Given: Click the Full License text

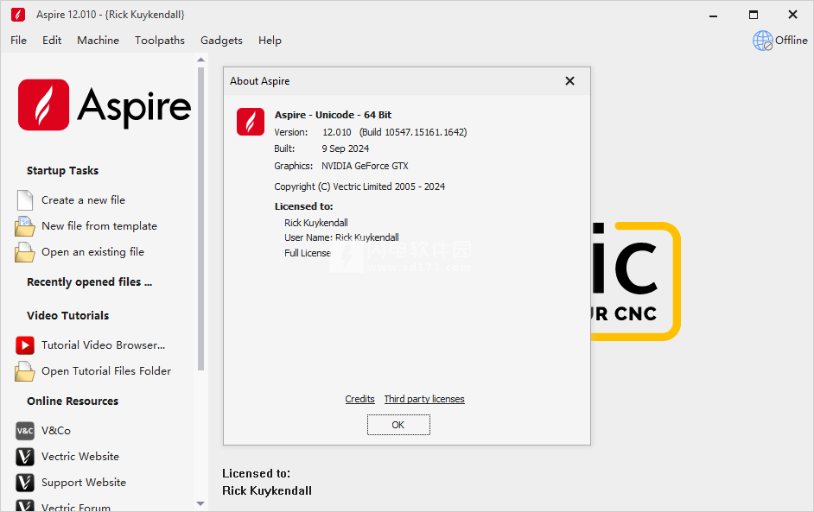Looking at the screenshot, I should pyautogui.click(x=308, y=253).
